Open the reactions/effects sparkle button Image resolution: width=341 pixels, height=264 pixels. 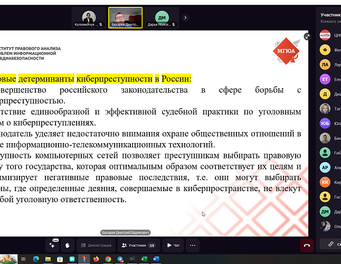52,245
